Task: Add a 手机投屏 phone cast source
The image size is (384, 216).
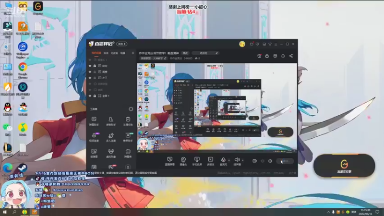Action: pyautogui.click(x=197, y=161)
